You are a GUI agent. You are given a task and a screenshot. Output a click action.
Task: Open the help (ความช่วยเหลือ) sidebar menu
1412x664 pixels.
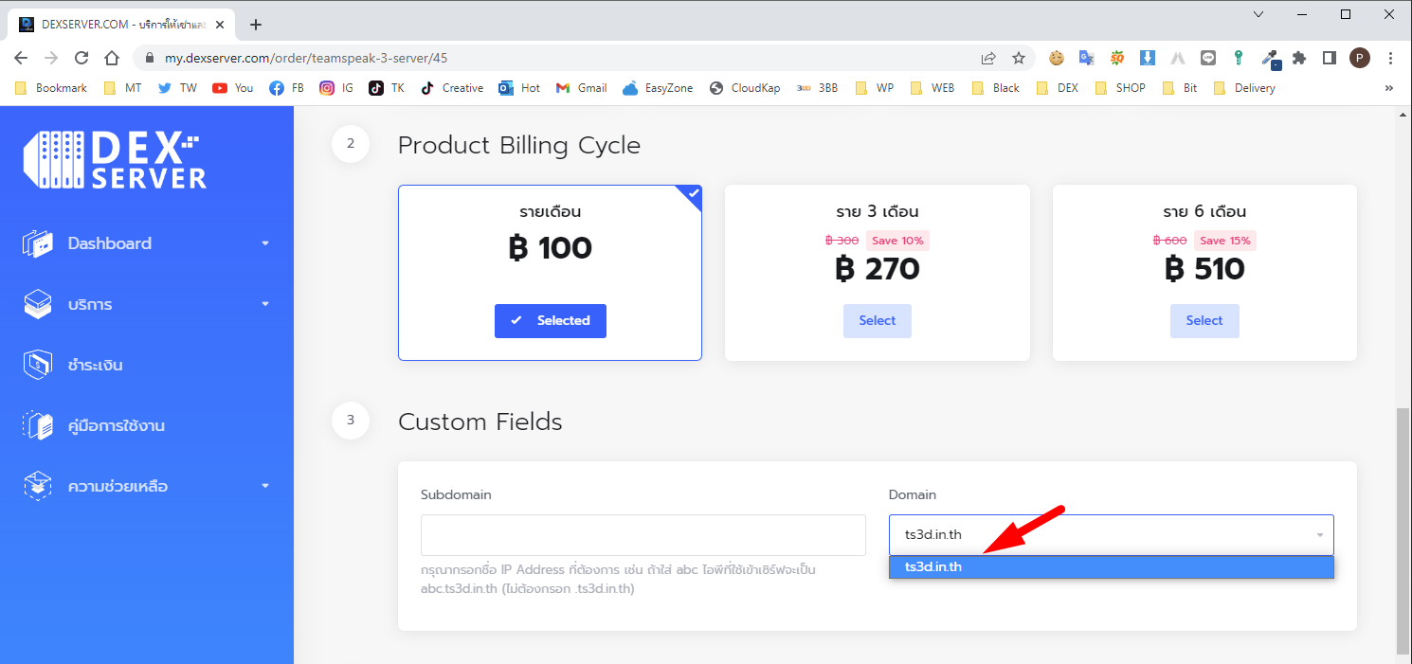click(x=118, y=486)
